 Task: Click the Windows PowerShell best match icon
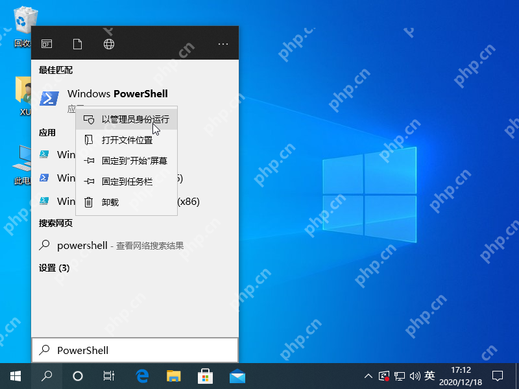click(50, 99)
